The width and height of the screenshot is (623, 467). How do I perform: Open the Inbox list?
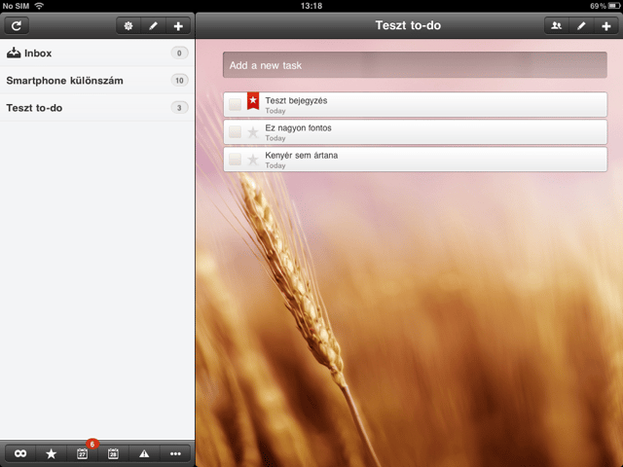[97, 53]
